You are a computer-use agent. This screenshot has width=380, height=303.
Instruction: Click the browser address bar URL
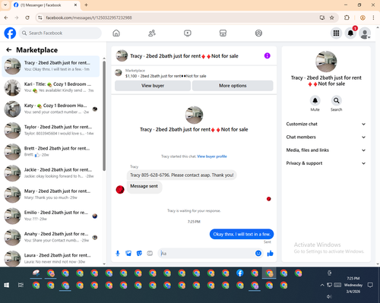pos(89,17)
